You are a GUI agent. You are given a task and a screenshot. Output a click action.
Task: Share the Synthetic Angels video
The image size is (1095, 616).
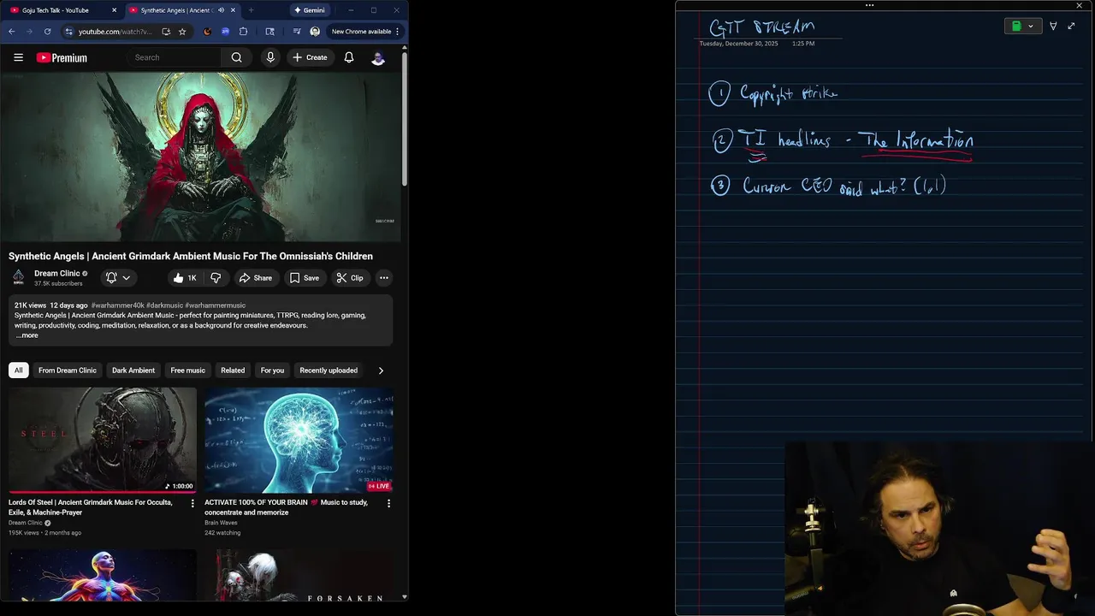pos(255,278)
